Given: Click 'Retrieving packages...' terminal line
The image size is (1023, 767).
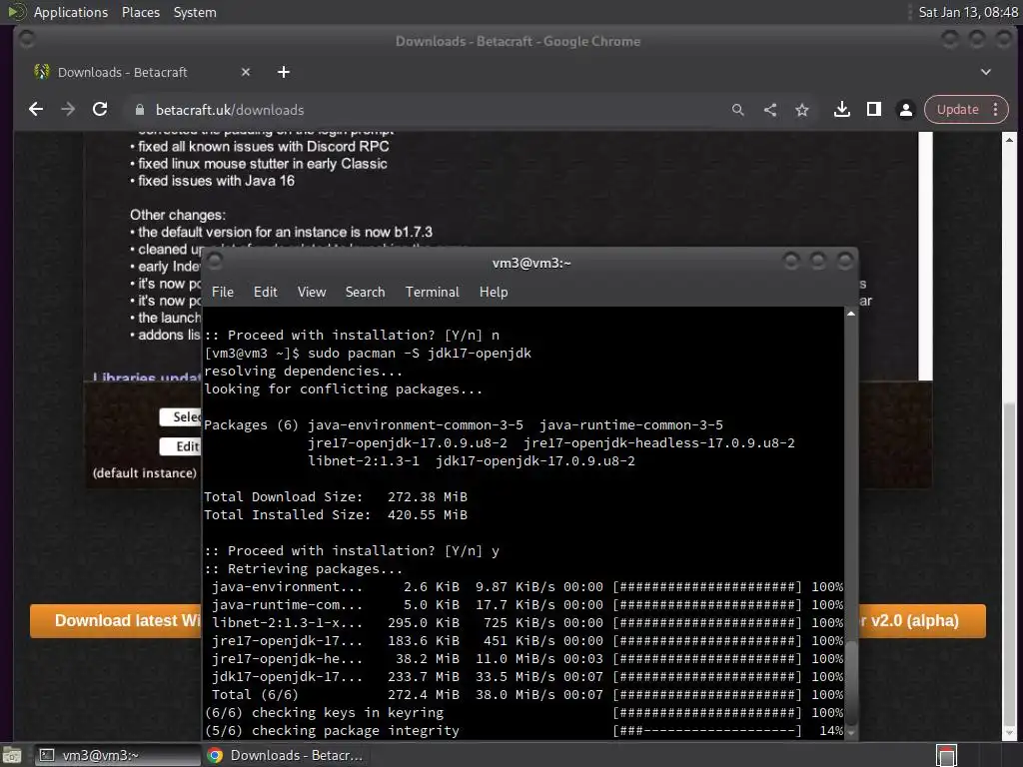Looking at the screenshot, I should pos(304,568).
